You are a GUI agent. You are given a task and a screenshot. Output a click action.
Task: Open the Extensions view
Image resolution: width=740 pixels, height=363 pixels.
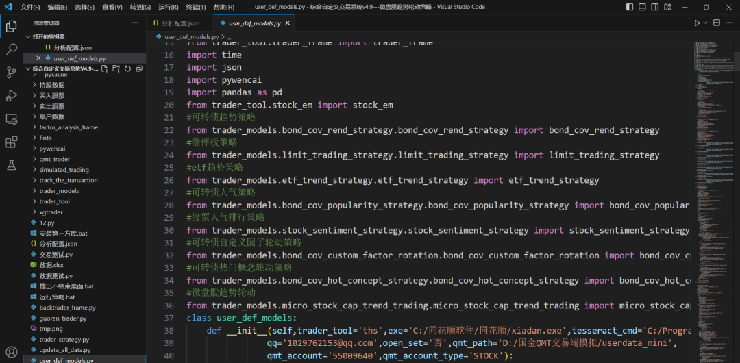pyautogui.click(x=12, y=142)
